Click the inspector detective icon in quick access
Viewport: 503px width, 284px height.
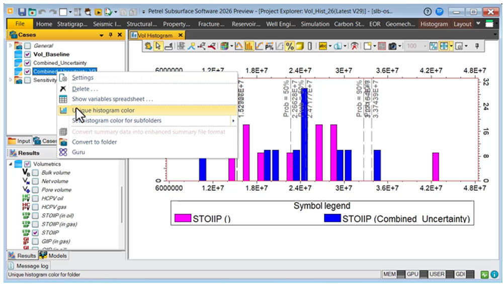(88, 12)
